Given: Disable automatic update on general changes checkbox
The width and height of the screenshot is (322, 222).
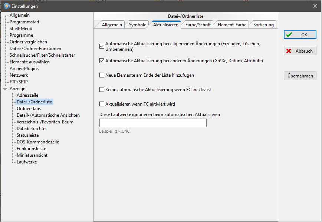Looking at the screenshot, I should (x=102, y=46).
